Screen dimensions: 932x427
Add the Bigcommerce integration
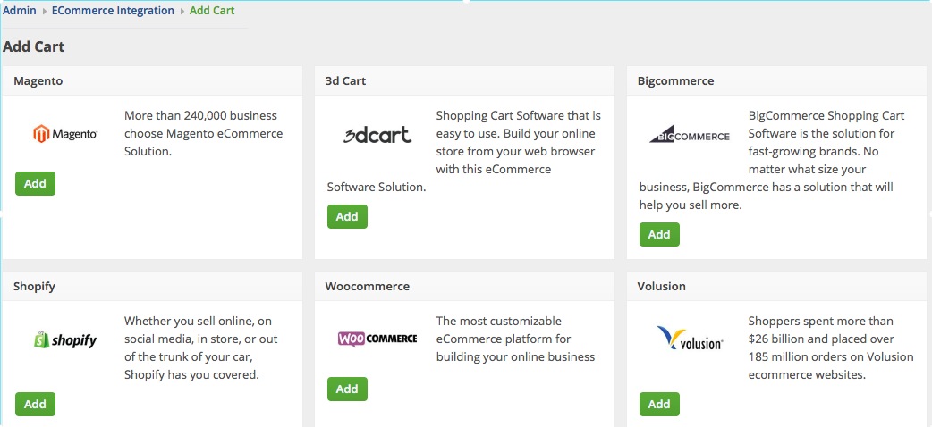[659, 234]
